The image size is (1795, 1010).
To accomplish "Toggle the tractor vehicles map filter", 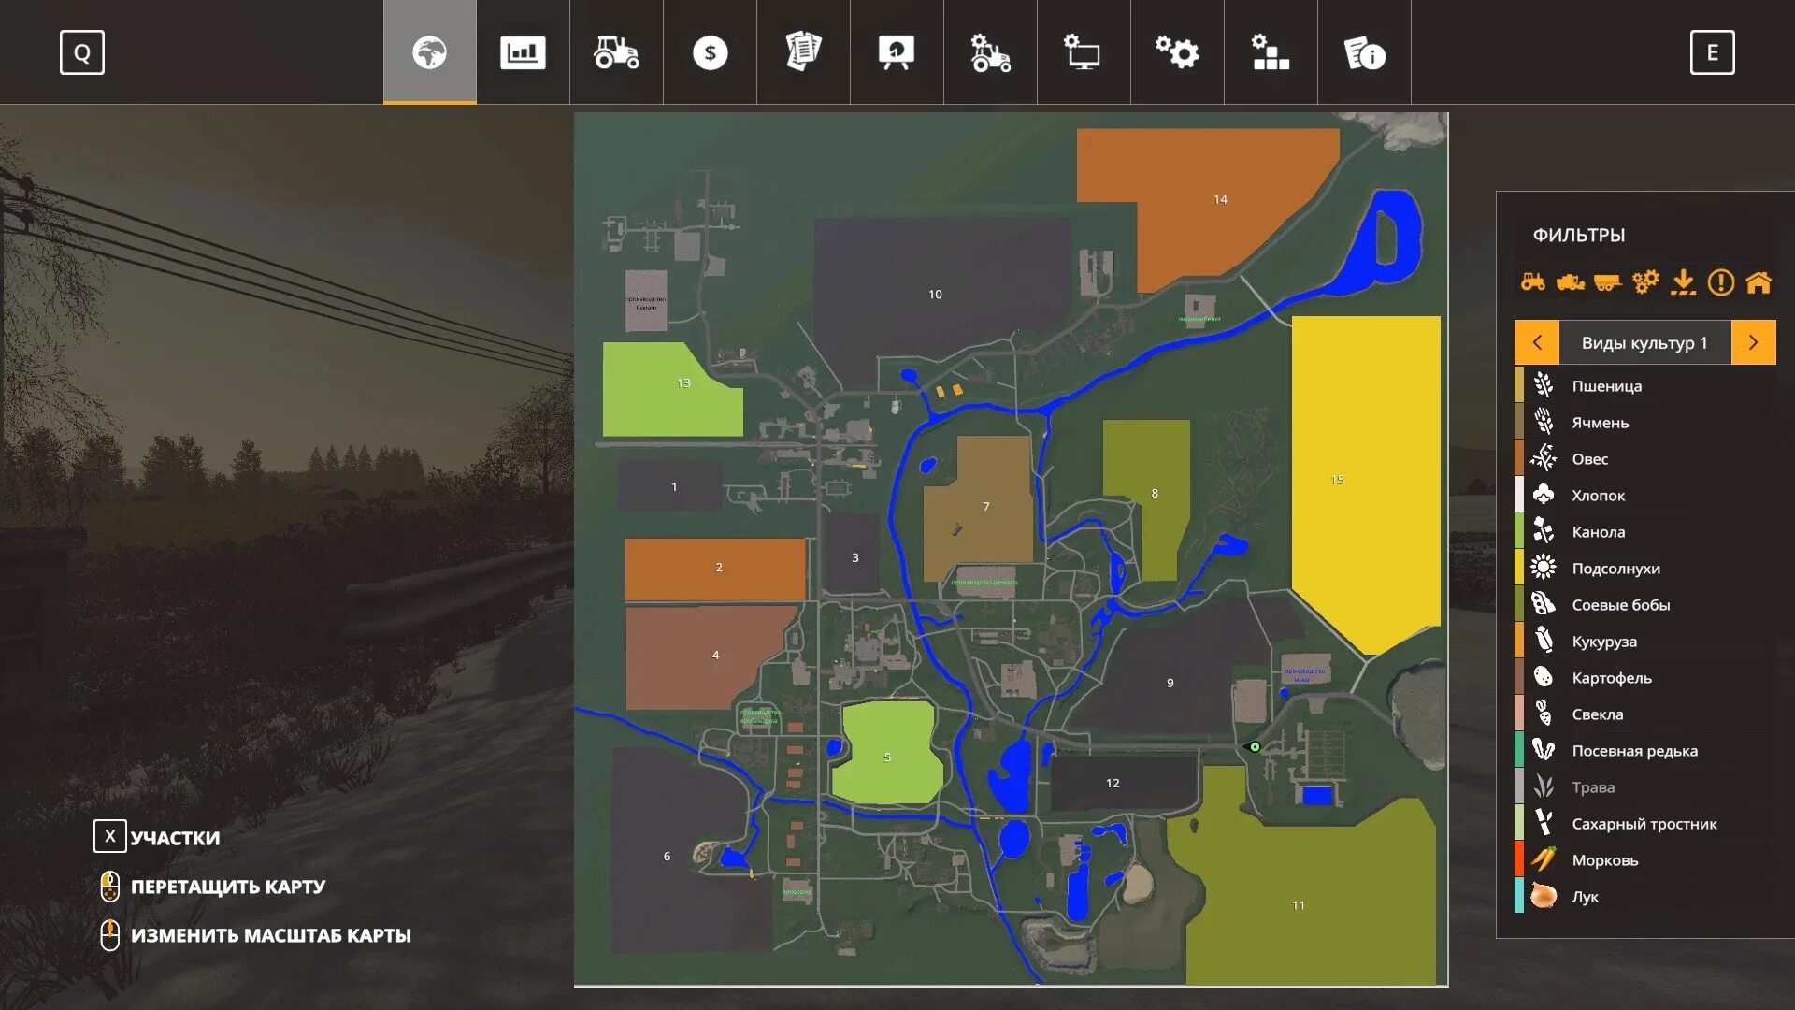I will (x=1532, y=281).
